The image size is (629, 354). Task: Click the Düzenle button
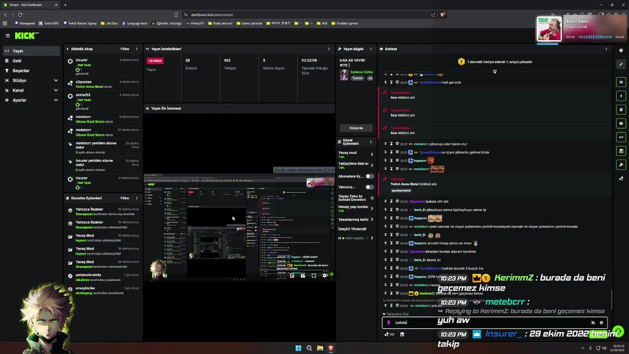[x=356, y=128]
